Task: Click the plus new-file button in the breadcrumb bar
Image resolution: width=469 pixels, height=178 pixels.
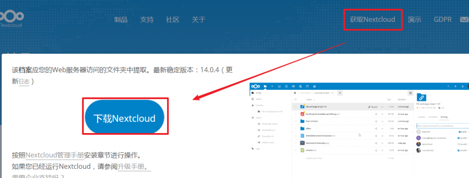Action: (x=340, y=93)
